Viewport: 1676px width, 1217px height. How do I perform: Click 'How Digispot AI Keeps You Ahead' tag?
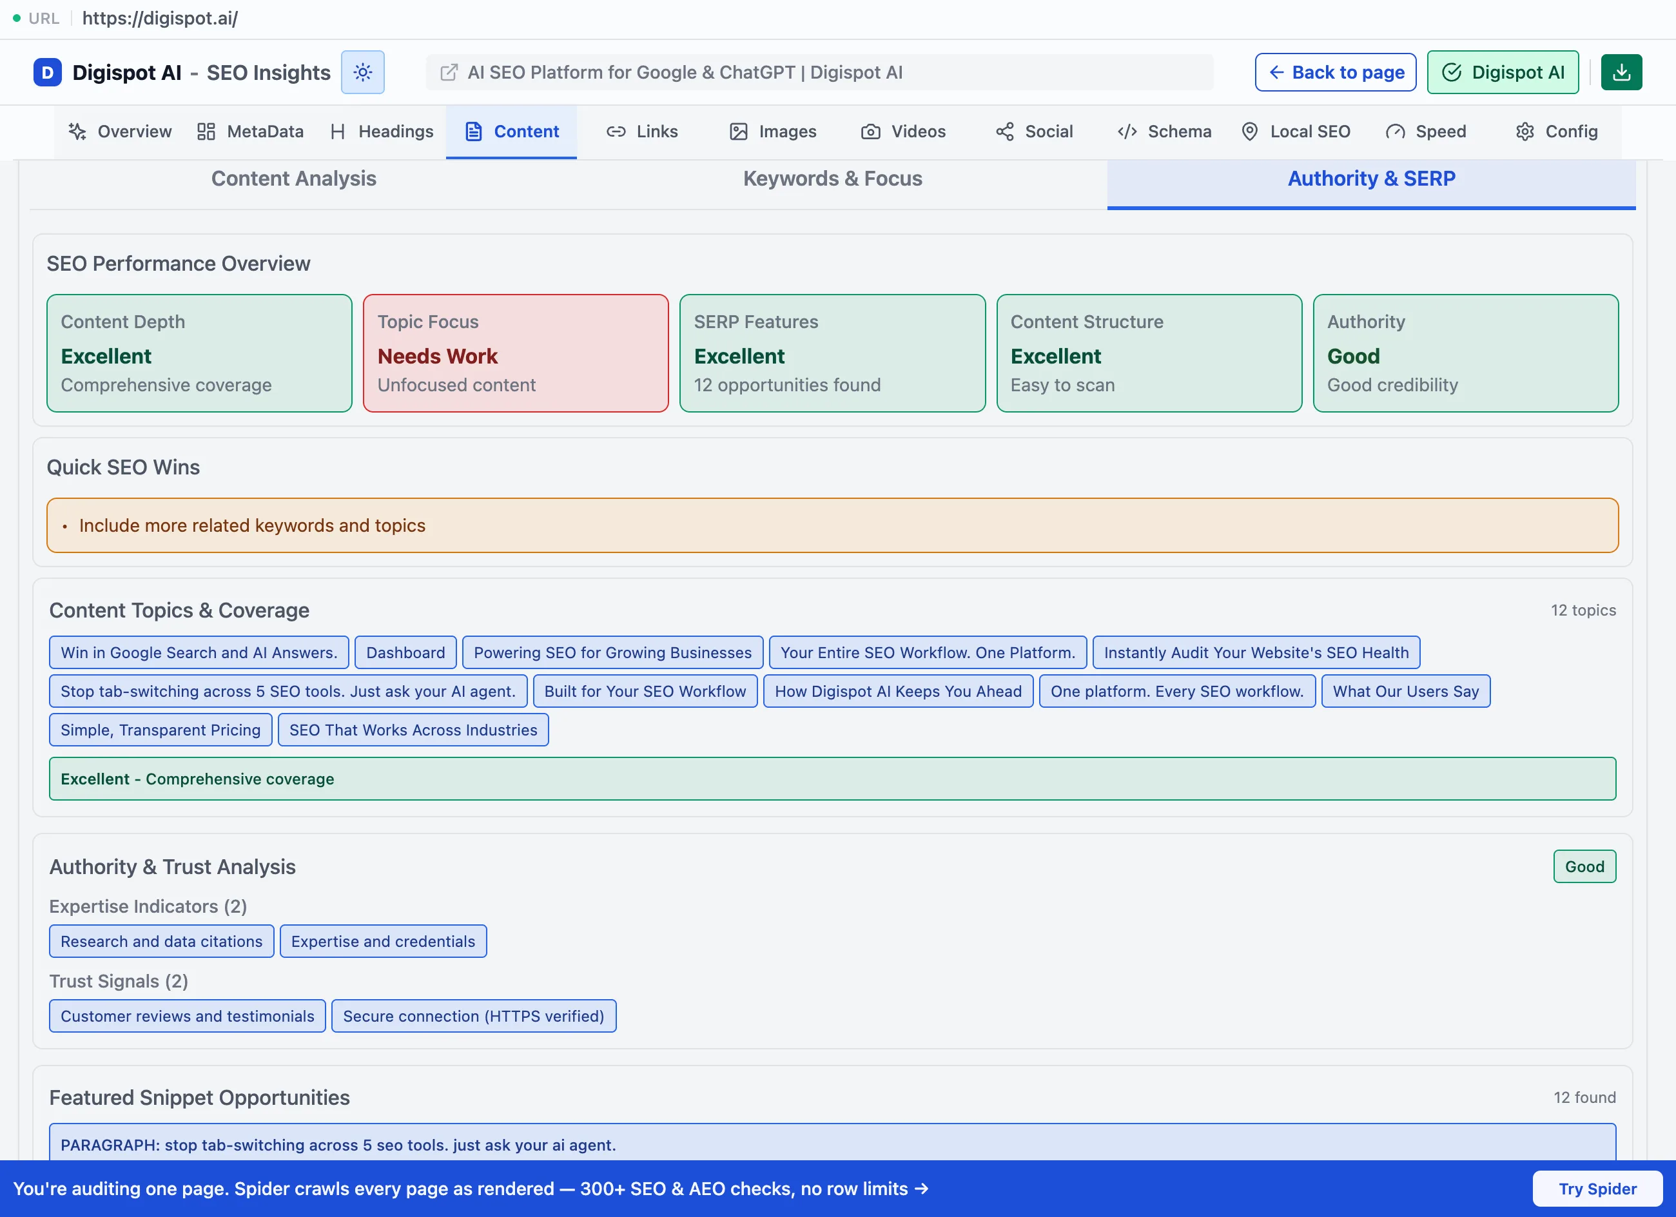click(x=898, y=691)
